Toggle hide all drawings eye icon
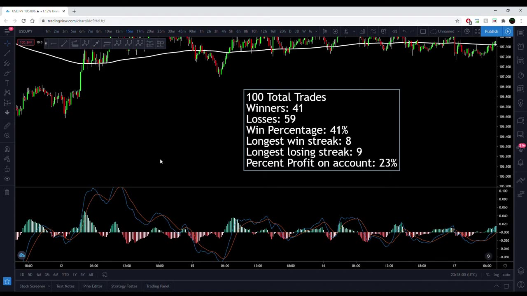Viewport: 527px width, 296px height. pos(7,179)
